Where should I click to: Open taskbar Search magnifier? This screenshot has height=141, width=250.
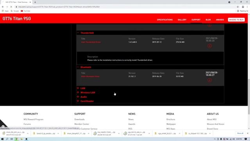7,139
